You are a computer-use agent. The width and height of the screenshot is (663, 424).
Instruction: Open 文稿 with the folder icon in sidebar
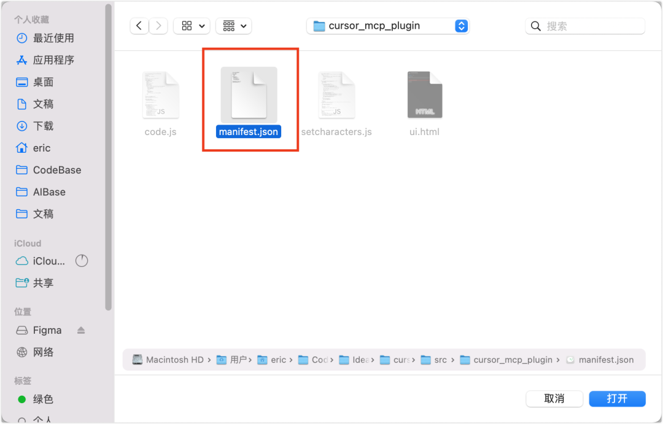[x=34, y=214]
